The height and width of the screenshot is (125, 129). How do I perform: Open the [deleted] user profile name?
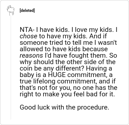27,11
